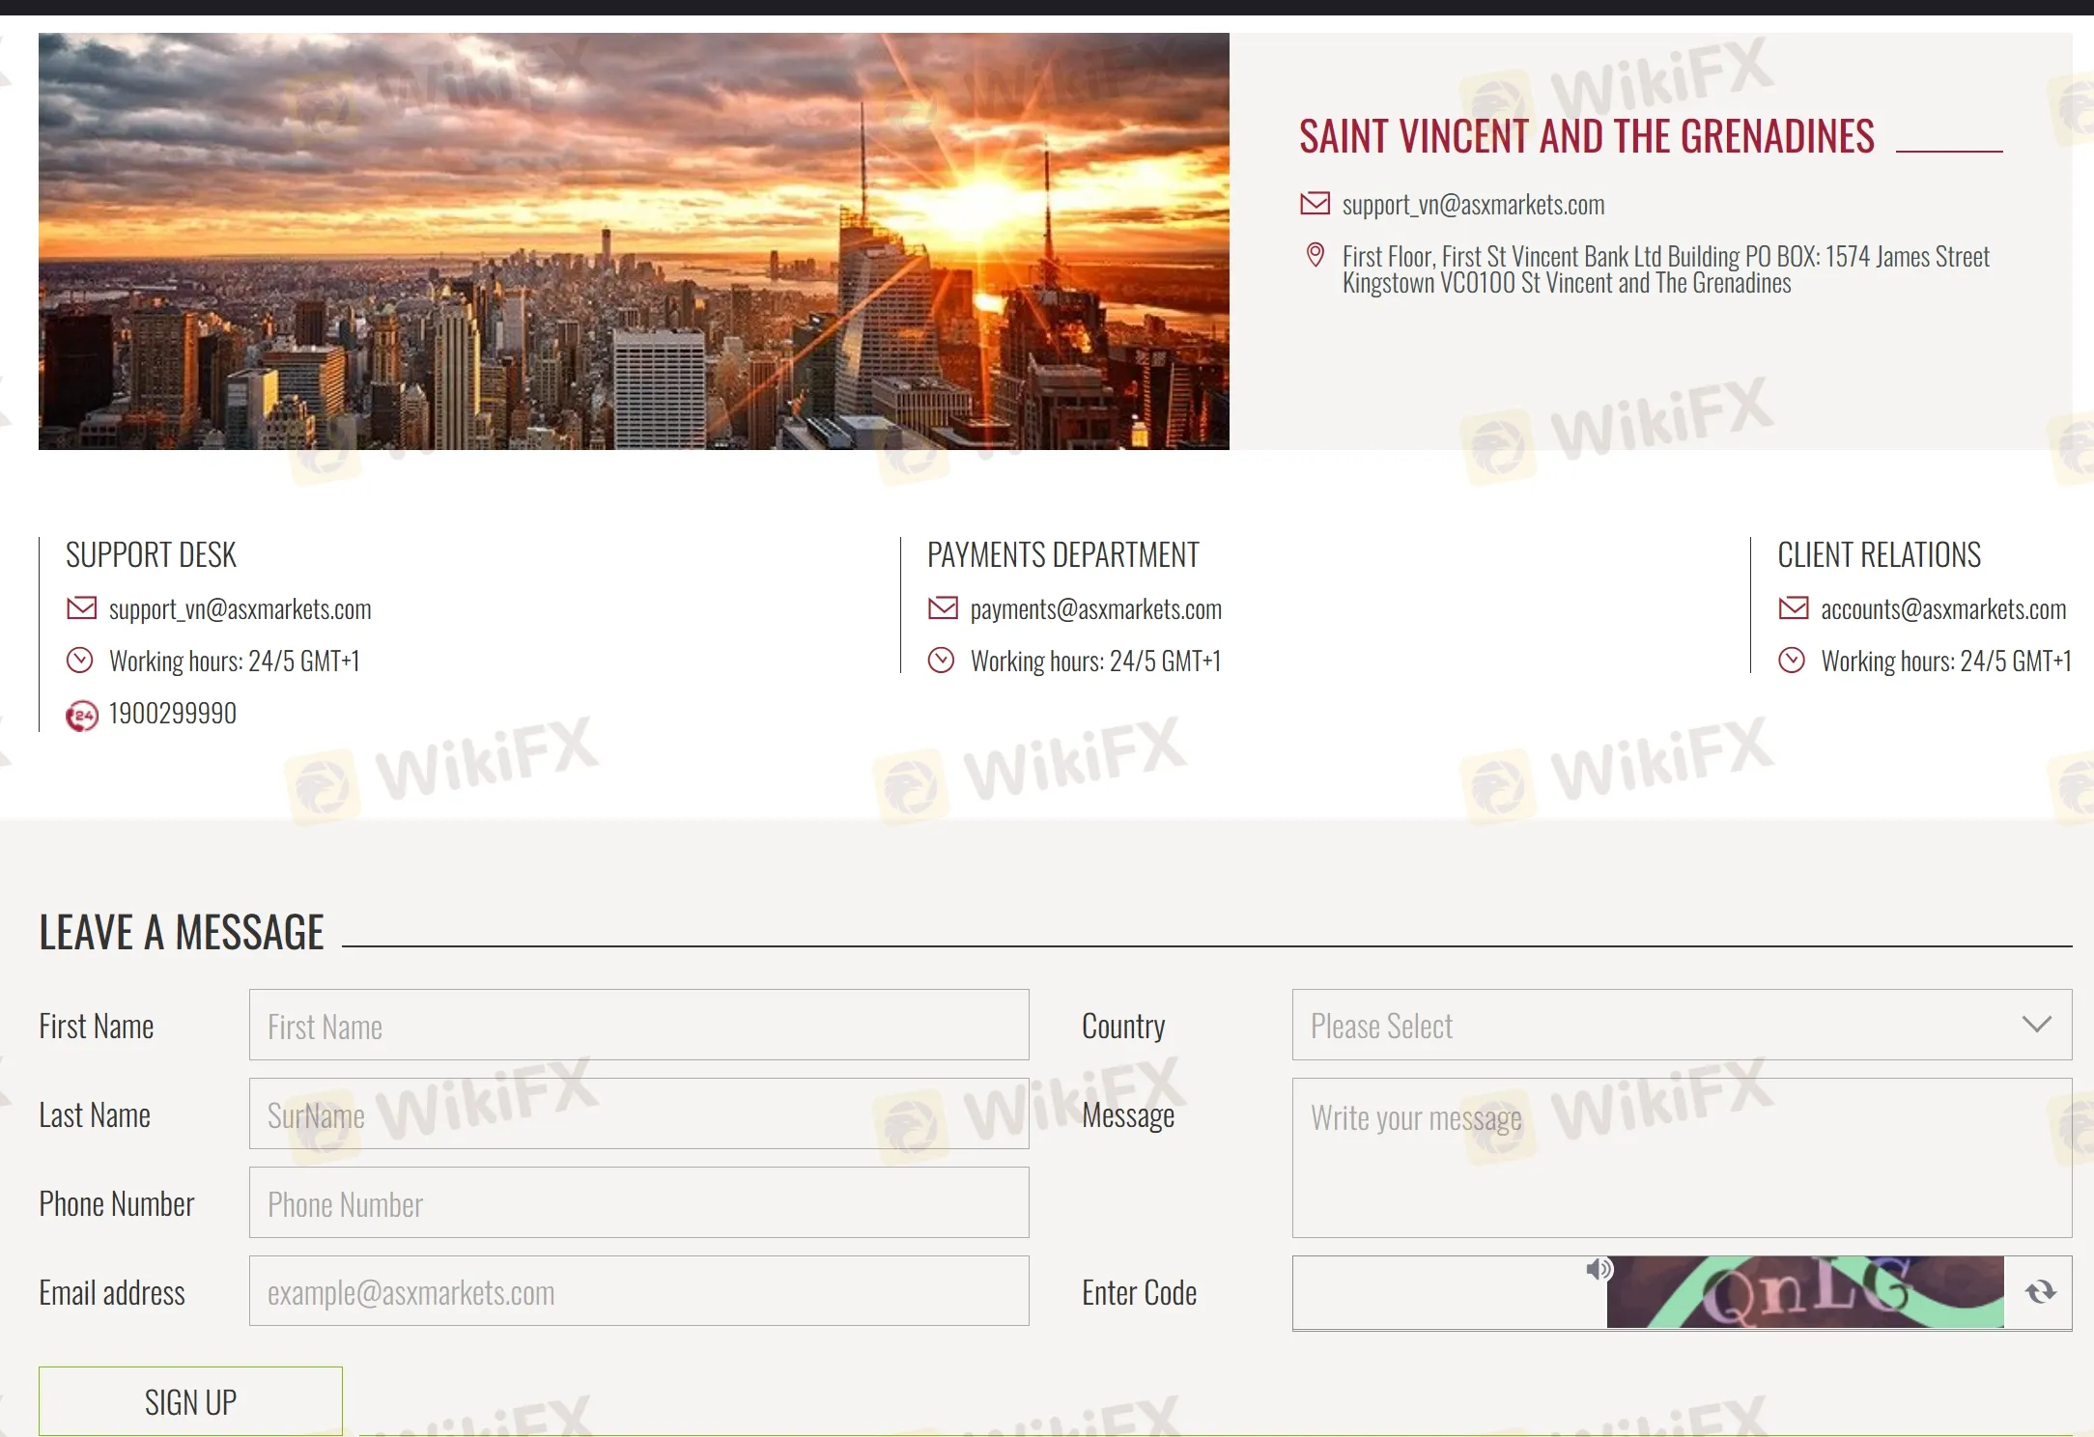Click Support Desk working hours clock icon
The height and width of the screenshot is (1437, 2094).
tap(79, 661)
